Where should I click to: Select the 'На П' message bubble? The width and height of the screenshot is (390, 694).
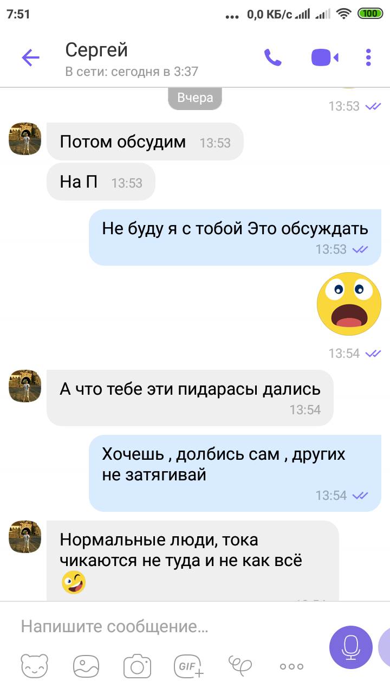(101, 182)
